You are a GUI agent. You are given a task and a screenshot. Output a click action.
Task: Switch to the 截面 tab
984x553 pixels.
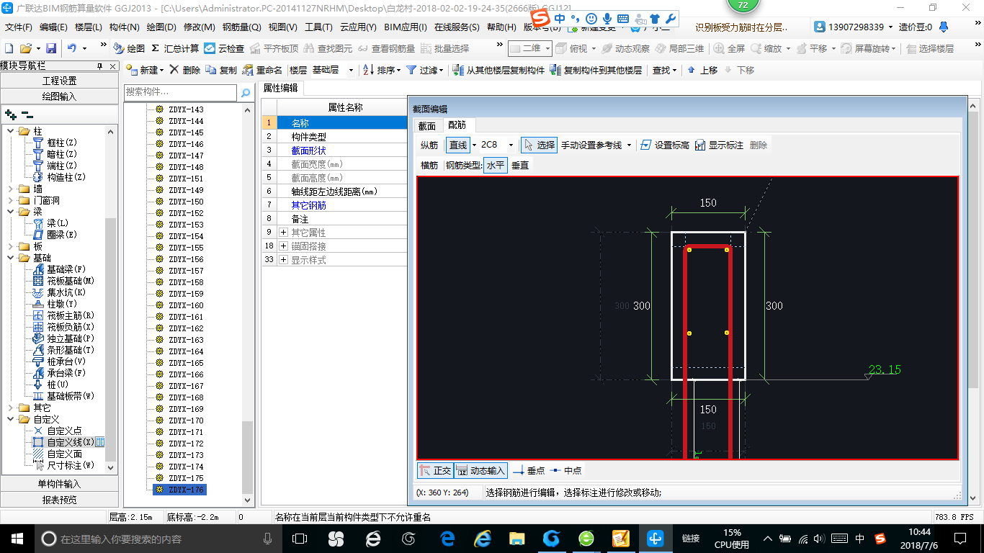[x=427, y=125]
